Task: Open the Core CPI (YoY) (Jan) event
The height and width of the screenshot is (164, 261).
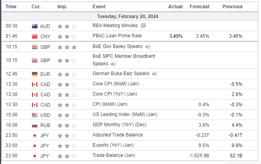Action: [116, 94]
